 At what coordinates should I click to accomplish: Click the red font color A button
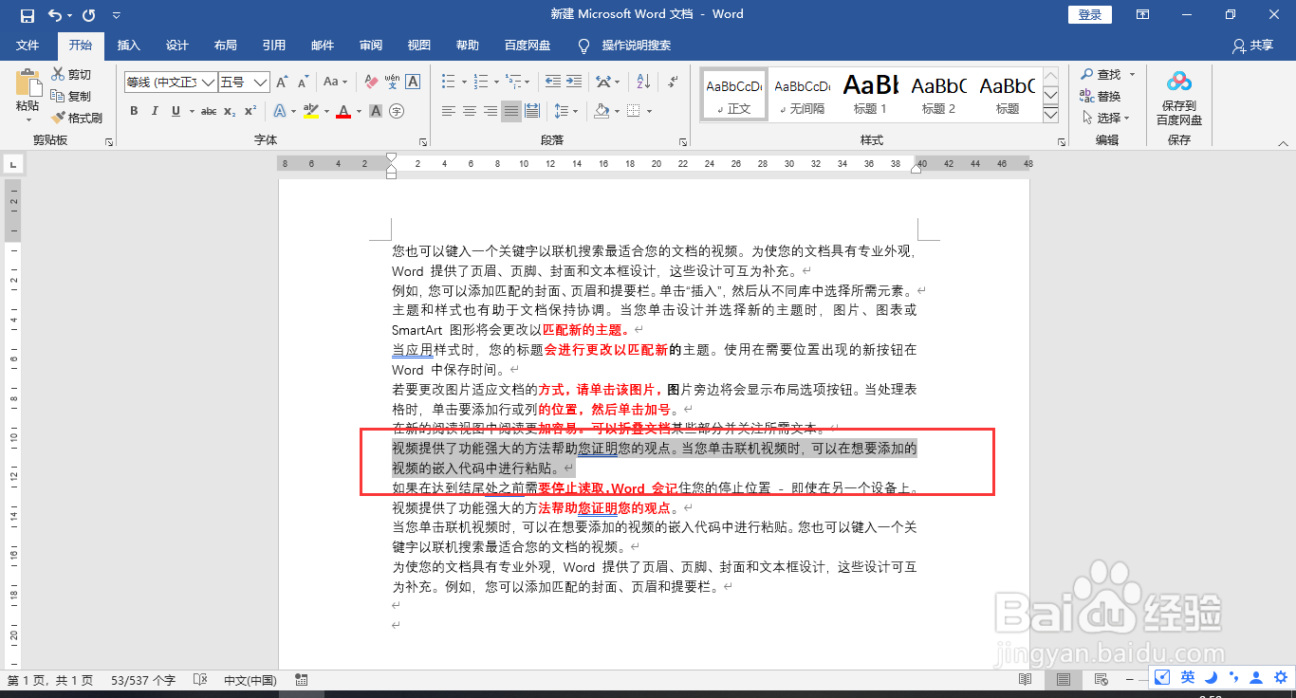pyautogui.click(x=343, y=111)
